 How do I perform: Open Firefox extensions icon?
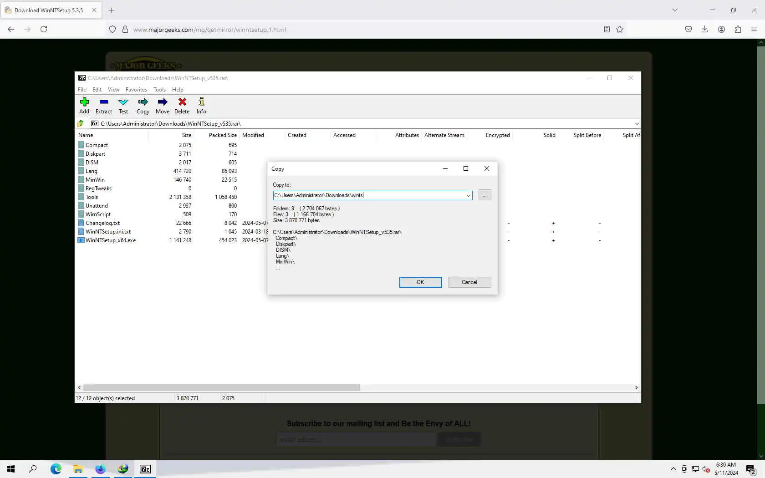738,29
